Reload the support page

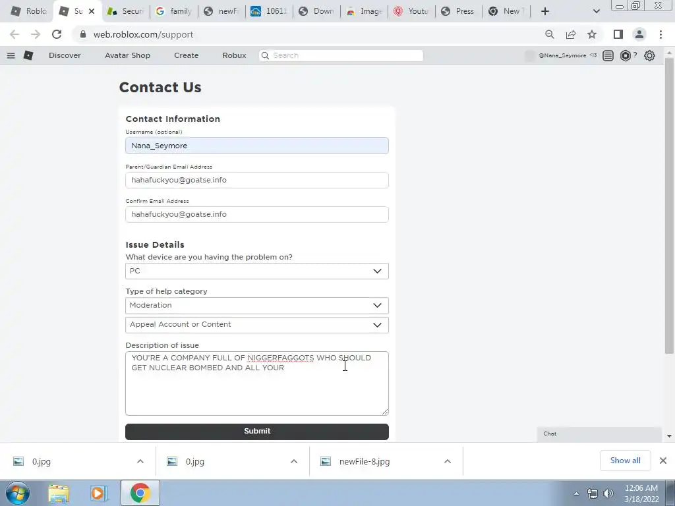(x=57, y=34)
